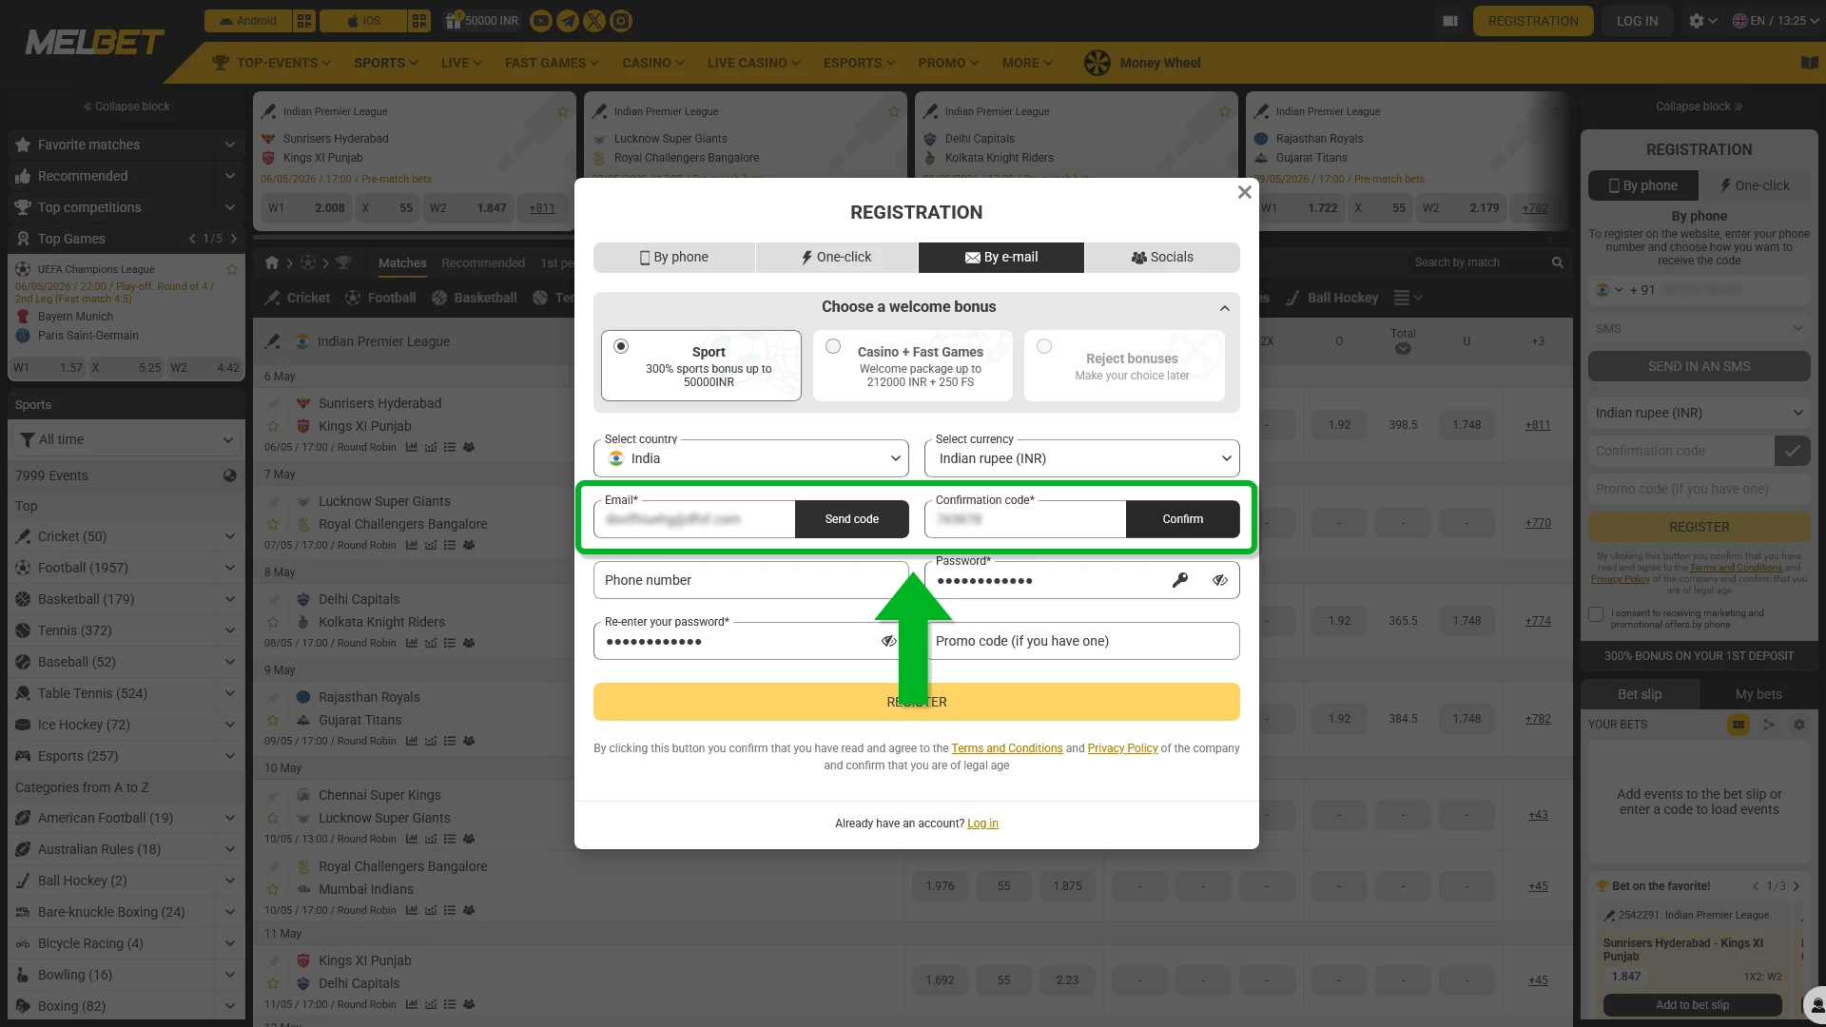The width and height of the screenshot is (1826, 1027).
Task: Close the registration dialog
Action: pos(1244,192)
